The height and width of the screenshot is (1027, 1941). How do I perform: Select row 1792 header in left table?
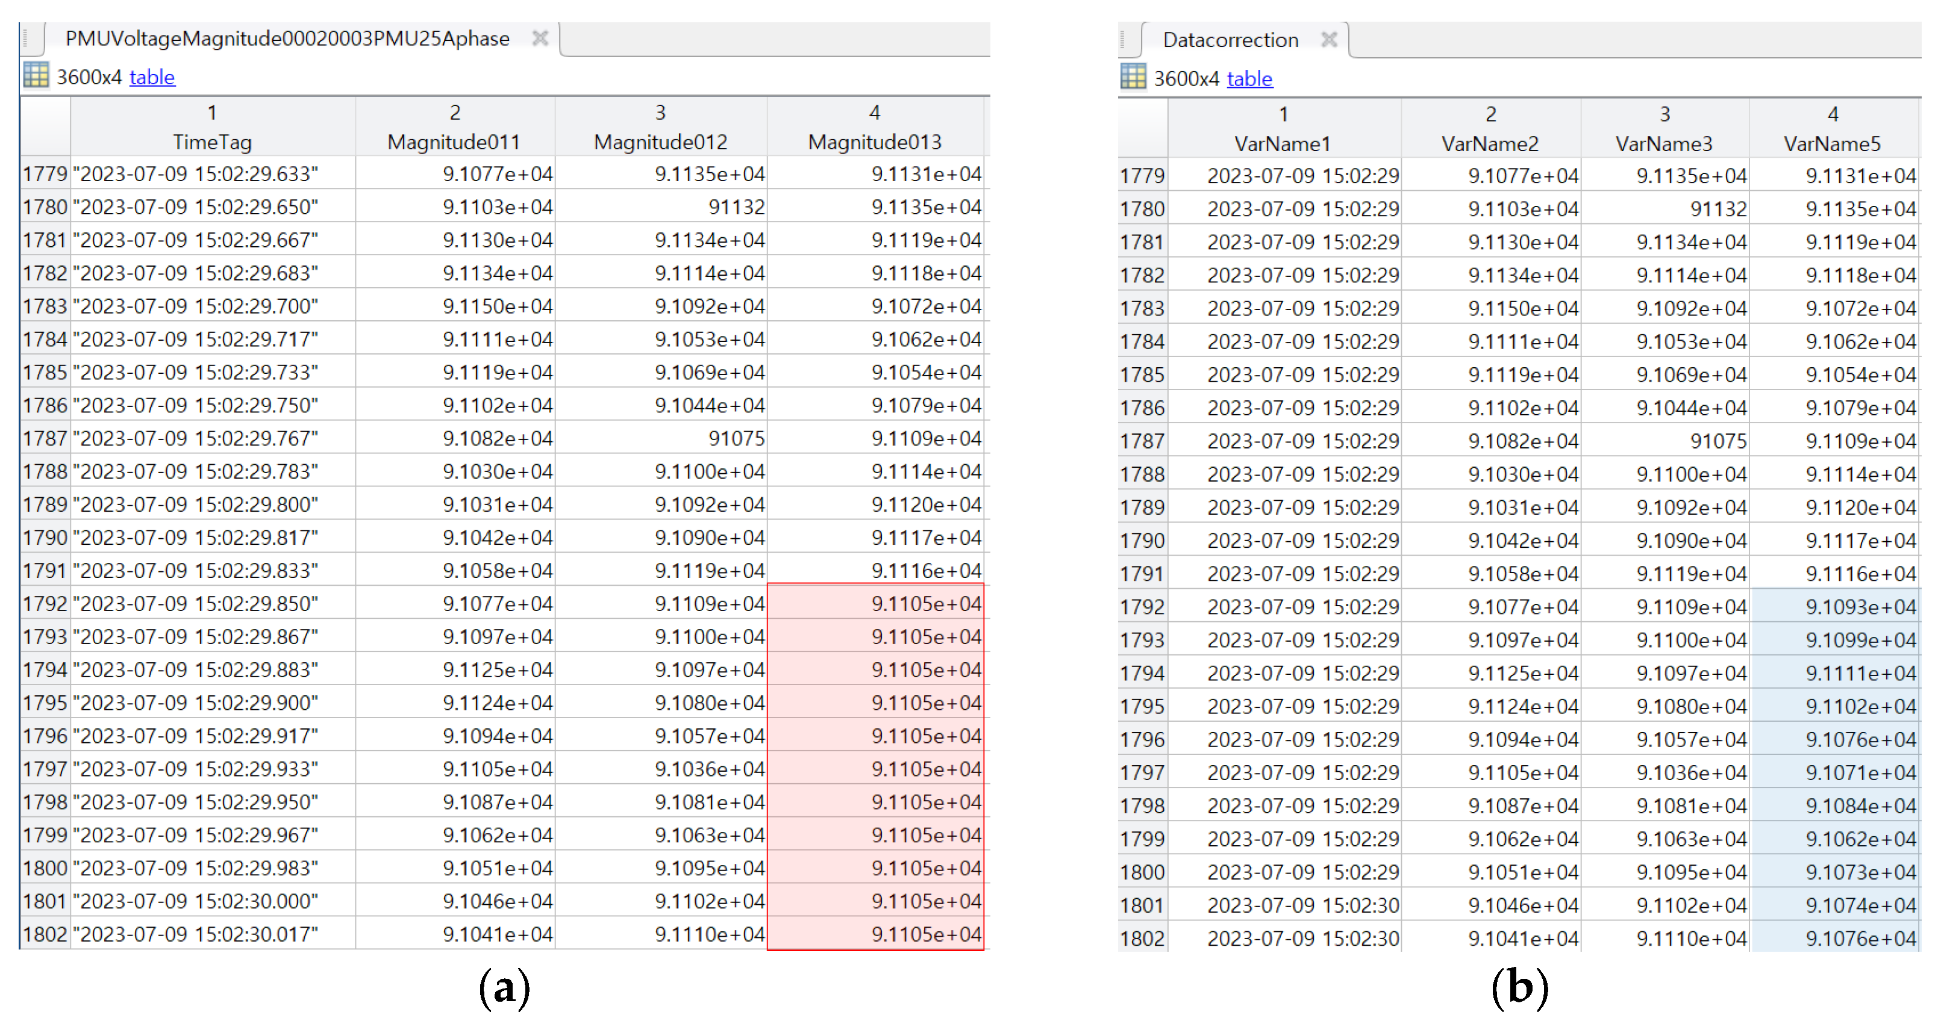click(45, 604)
